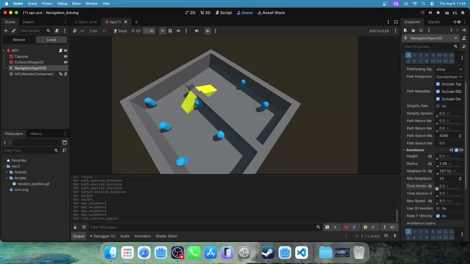
Task: Open the Project menu
Action: tap(47, 4)
